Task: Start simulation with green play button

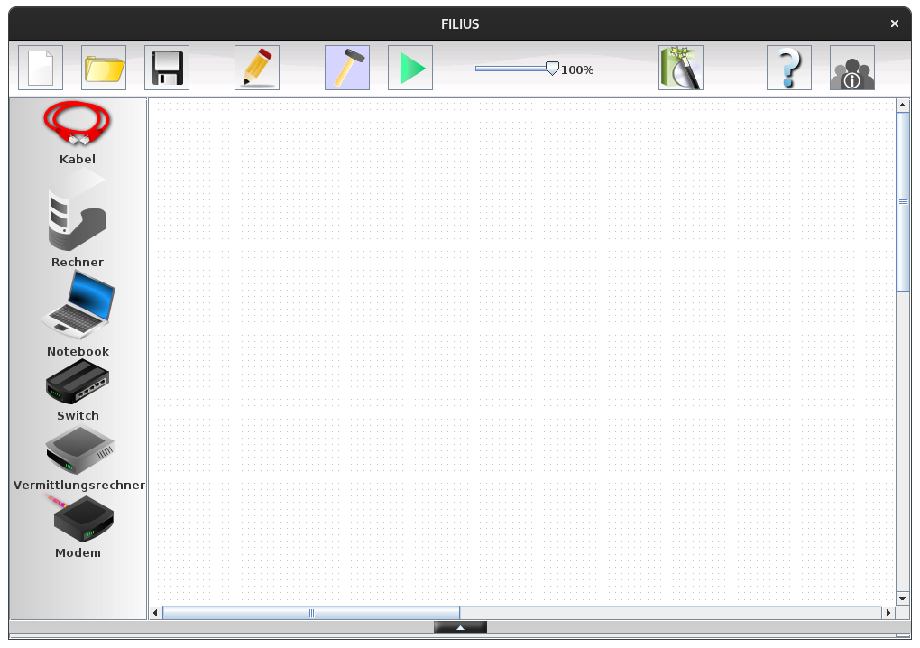Action: (x=410, y=68)
